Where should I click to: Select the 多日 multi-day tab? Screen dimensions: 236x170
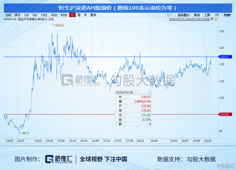tap(17, 15)
